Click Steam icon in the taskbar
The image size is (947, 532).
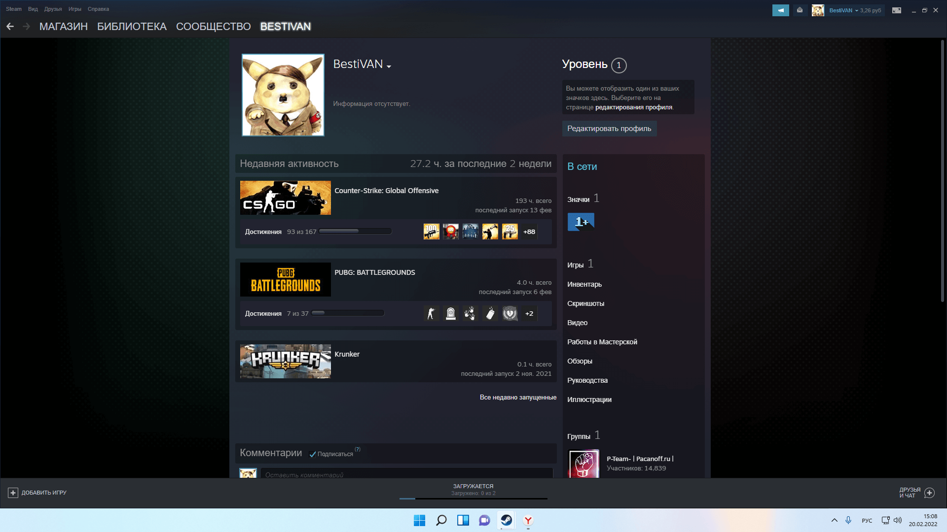pos(507,520)
